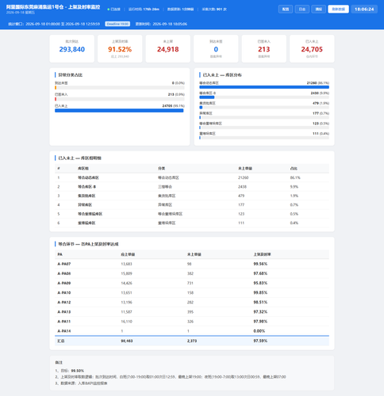This screenshot has height=396, width=384.
Task: Select the A-PA07 row label
Action: click(x=64, y=264)
